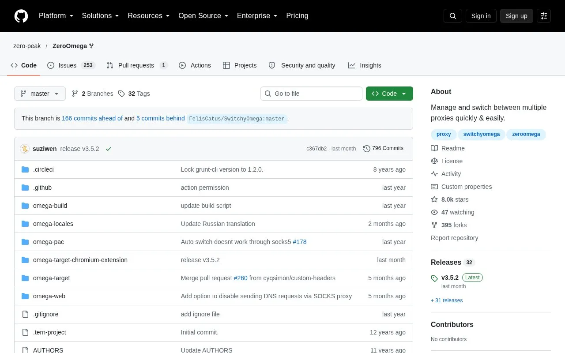Click the .gitignore file icon
565x353 pixels.
[25, 314]
